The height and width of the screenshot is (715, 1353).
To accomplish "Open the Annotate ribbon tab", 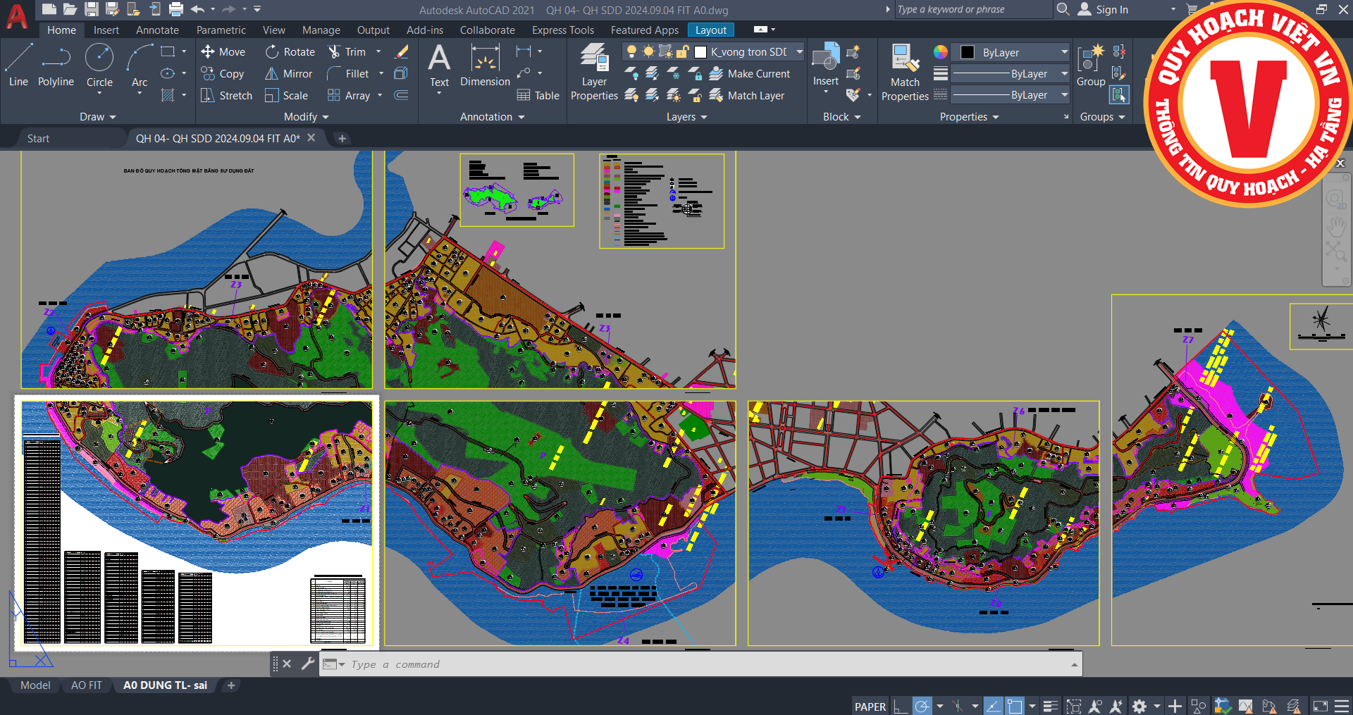I will (157, 30).
